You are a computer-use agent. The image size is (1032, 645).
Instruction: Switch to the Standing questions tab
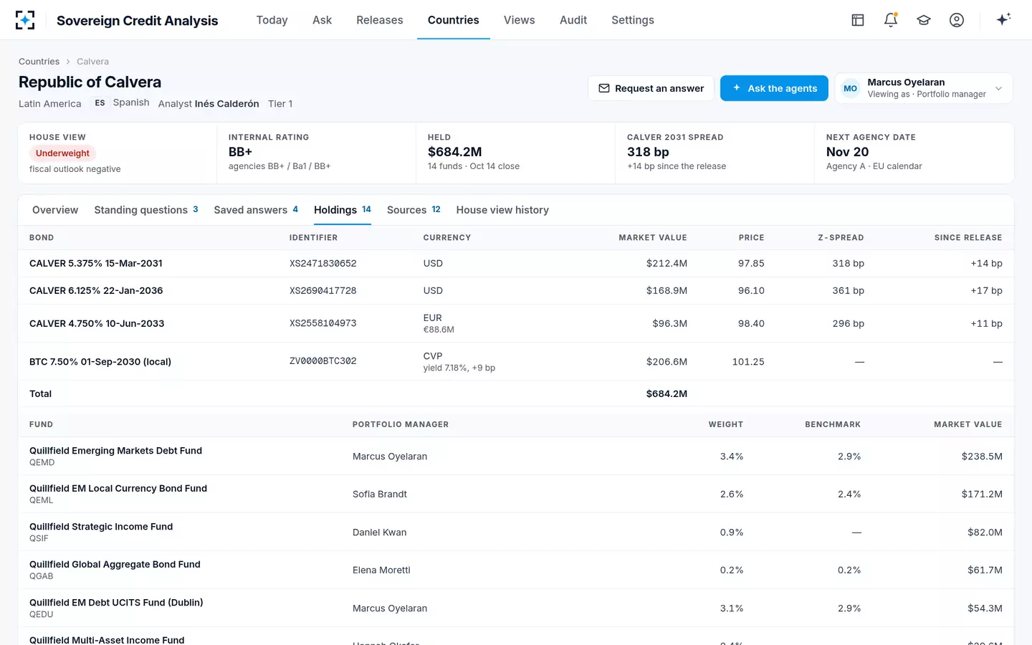click(146, 210)
